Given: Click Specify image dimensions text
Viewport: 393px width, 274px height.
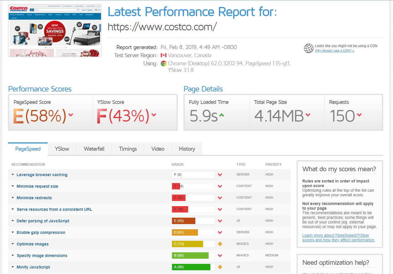Looking at the screenshot, I should [x=42, y=256].
